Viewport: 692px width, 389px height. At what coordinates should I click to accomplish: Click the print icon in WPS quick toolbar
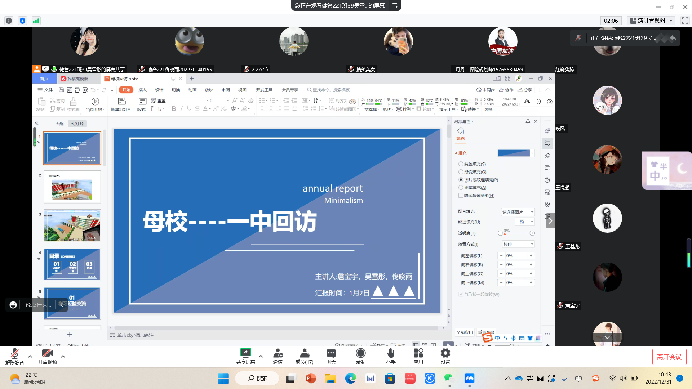[x=77, y=90]
